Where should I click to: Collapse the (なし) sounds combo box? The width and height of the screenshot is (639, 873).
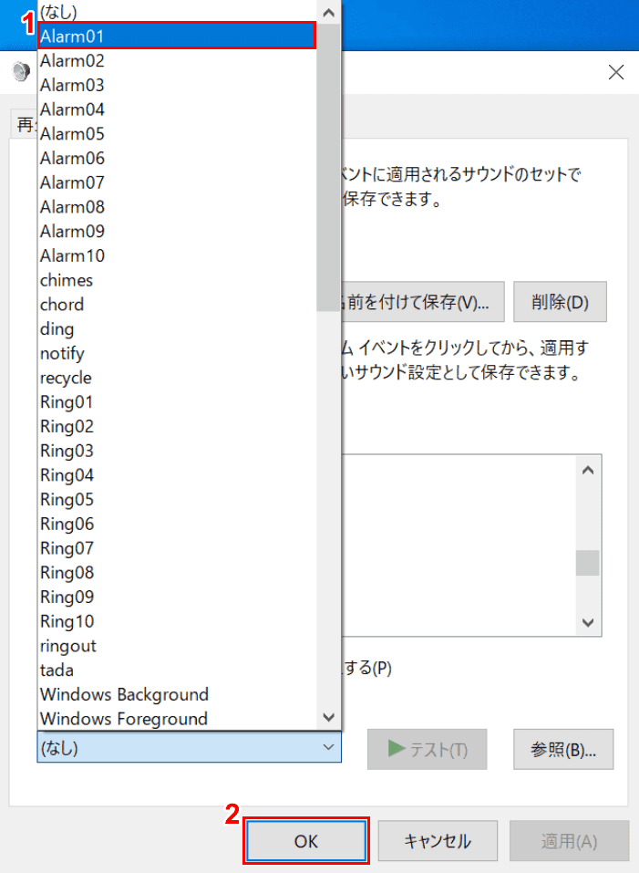(x=189, y=748)
